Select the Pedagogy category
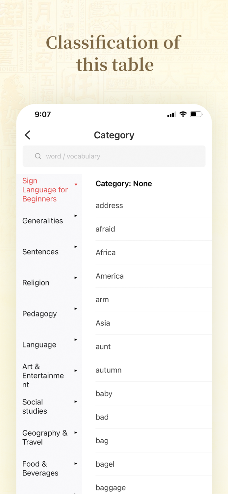The width and height of the screenshot is (228, 494). click(39, 314)
